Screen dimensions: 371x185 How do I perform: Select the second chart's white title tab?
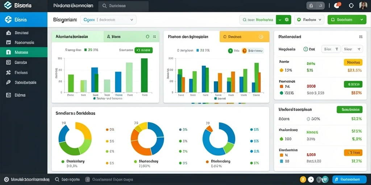click(x=192, y=36)
